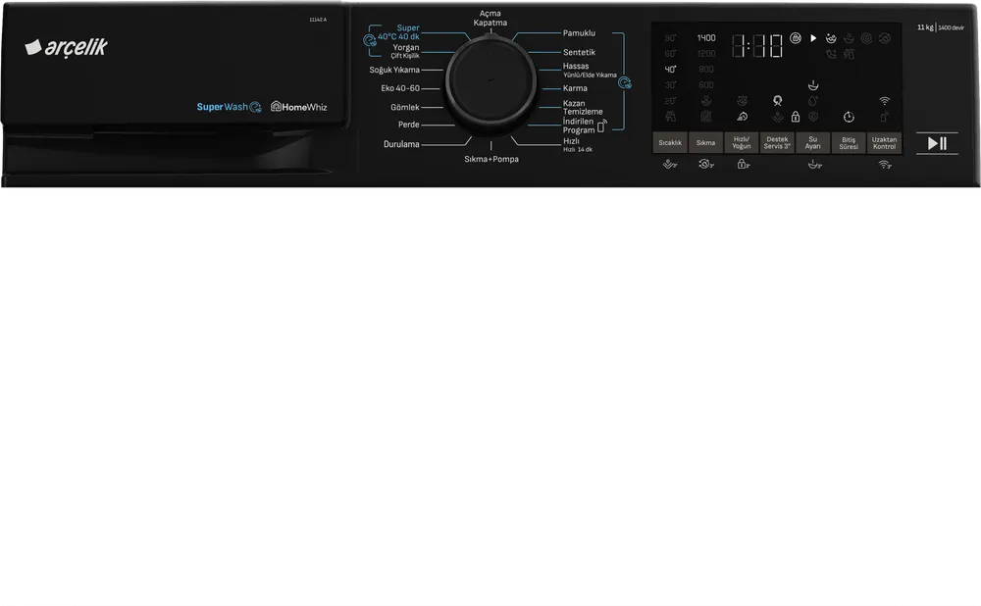981x606 pixels.
Task: Click the SuperWash logo icon
Action: click(x=255, y=107)
